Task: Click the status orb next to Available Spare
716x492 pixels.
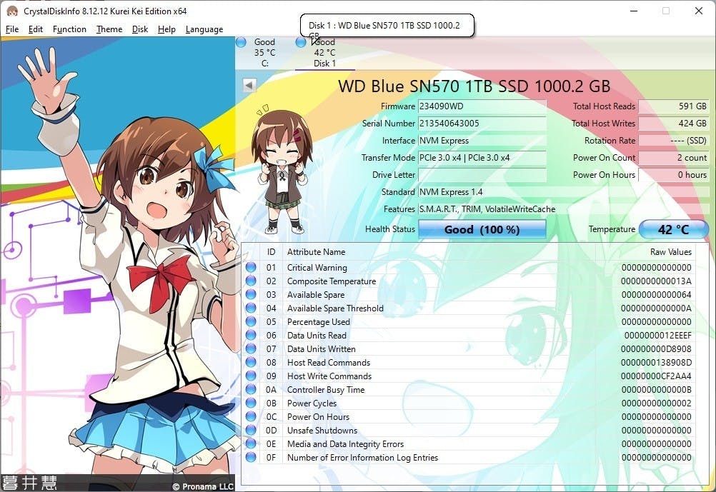Action: [251, 294]
